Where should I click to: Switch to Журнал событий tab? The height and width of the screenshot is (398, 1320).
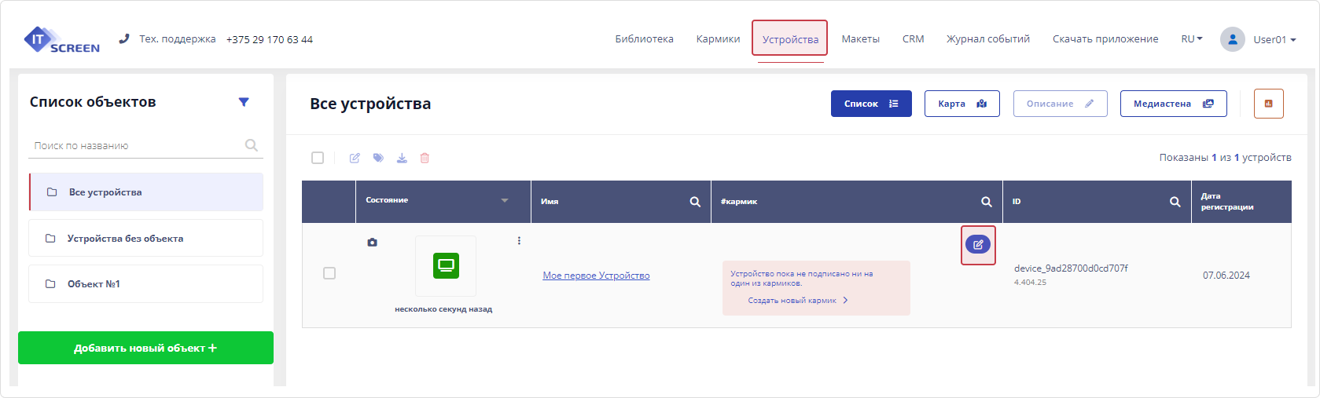(x=987, y=39)
